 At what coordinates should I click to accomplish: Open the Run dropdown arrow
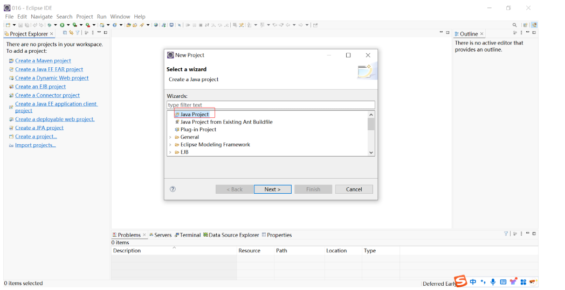point(68,25)
